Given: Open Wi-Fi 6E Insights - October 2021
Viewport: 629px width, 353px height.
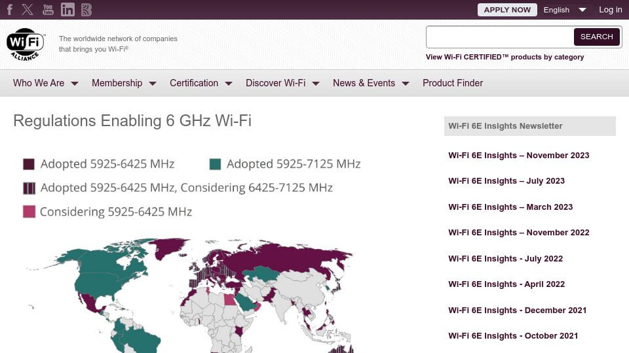Looking at the screenshot, I should coord(513,336).
